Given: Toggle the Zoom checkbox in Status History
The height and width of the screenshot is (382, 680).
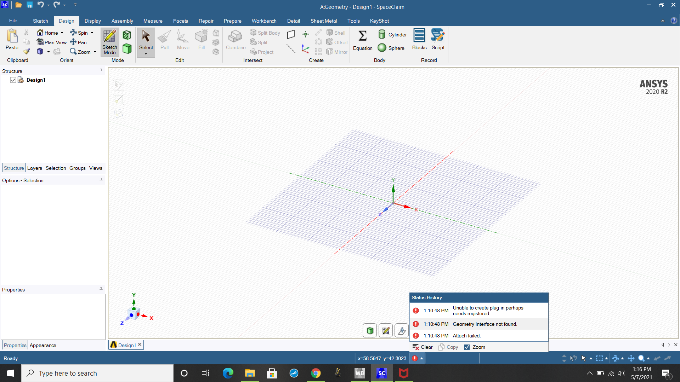Looking at the screenshot, I should click(x=467, y=347).
